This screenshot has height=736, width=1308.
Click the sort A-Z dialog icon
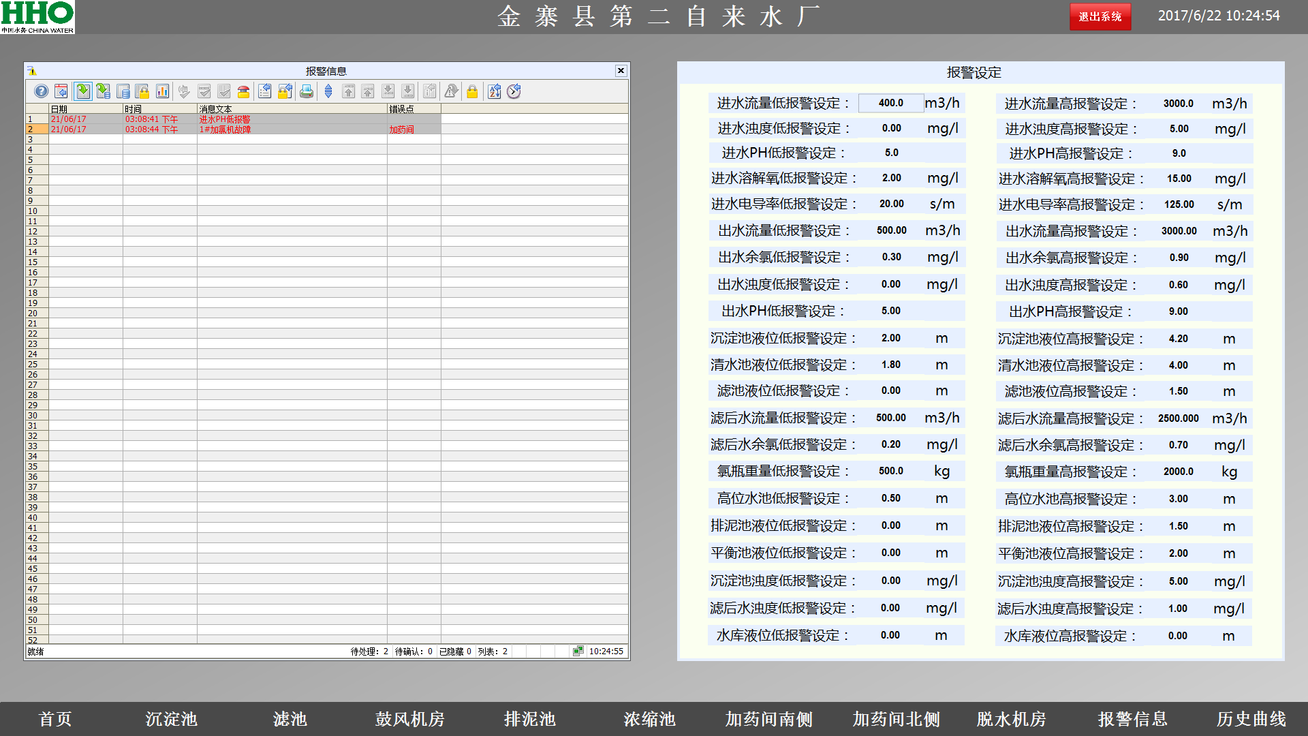495,91
